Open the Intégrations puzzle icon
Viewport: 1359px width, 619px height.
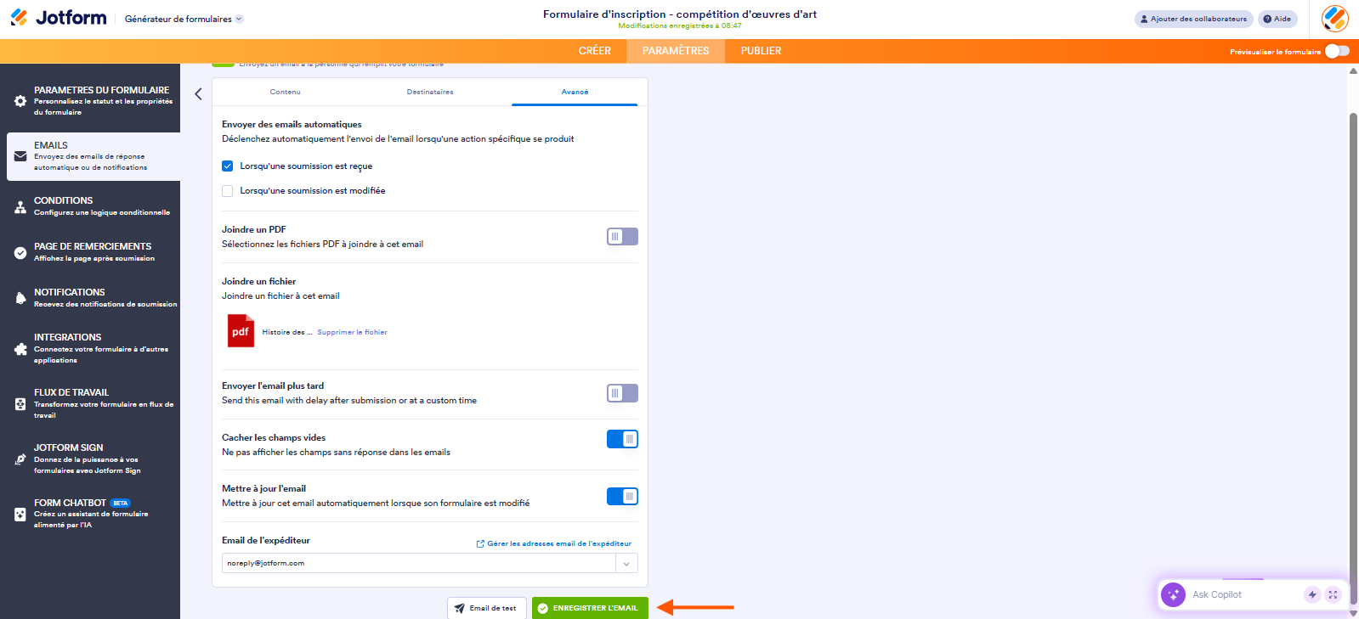pyautogui.click(x=20, y=349)
